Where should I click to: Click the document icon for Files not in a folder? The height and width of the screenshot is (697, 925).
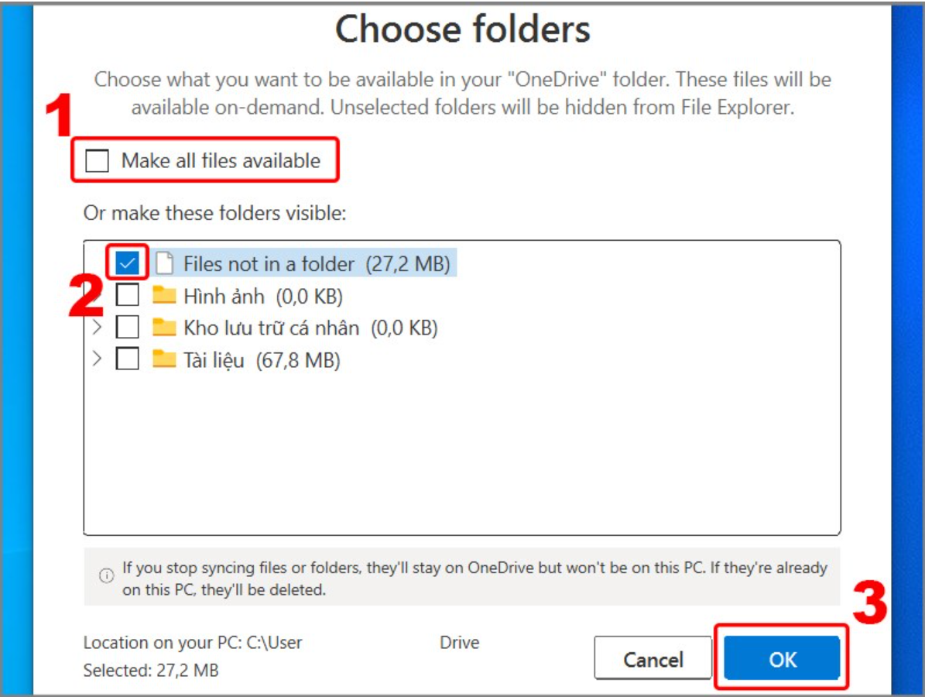(x=165, y=263)
